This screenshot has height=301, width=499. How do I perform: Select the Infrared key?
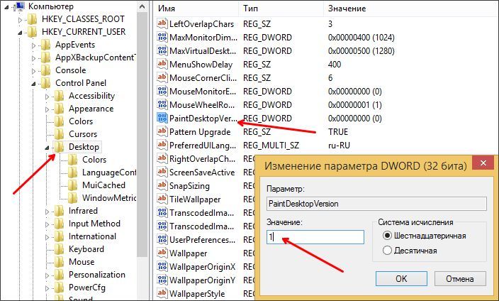(x=83, y=211)
